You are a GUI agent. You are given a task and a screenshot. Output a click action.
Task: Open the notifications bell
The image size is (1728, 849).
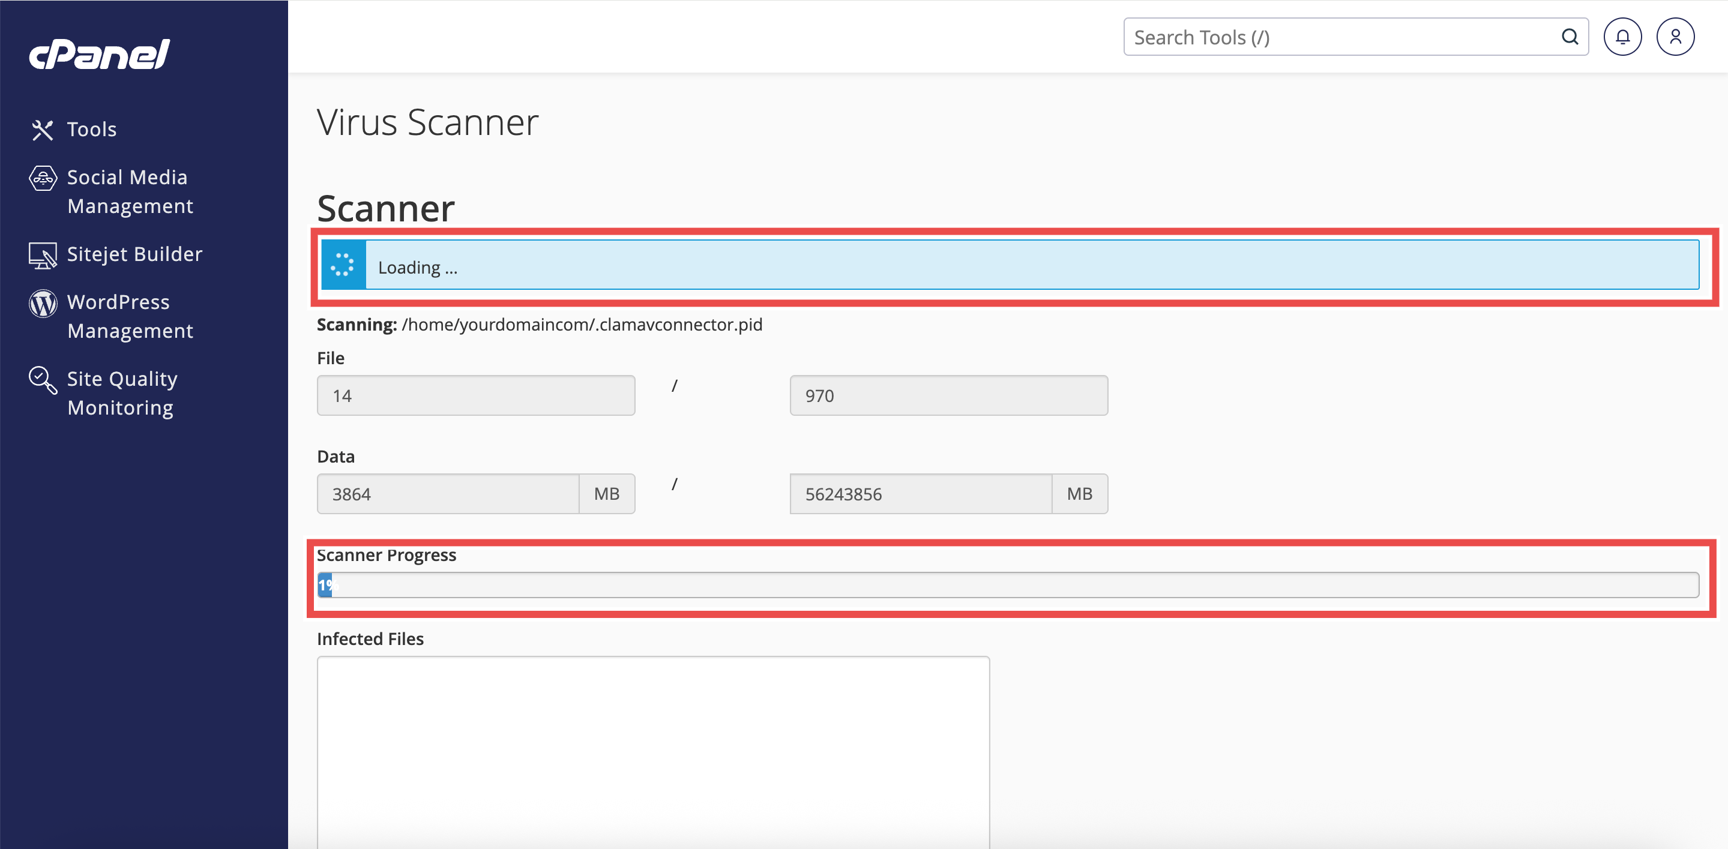point(1622,37)
